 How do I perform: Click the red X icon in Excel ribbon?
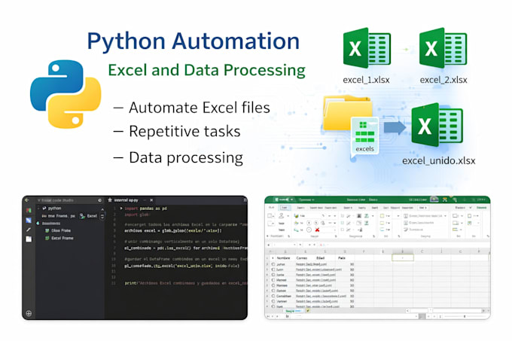coord(317,230)
